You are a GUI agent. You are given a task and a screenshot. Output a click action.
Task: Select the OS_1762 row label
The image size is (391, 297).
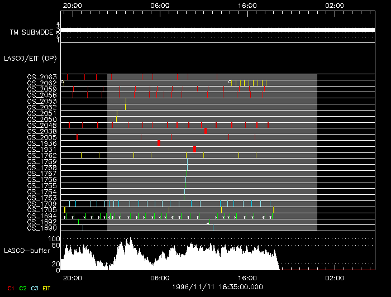pyautogui.click(x=42, y=155)
